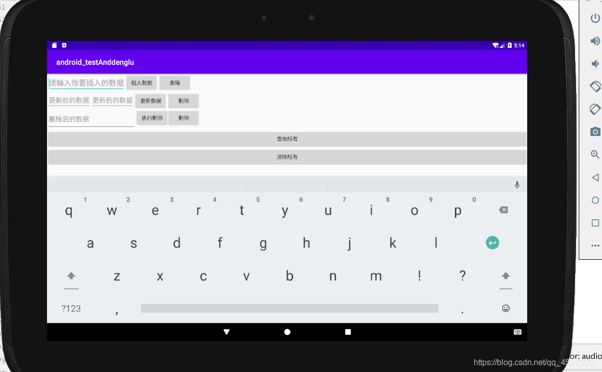Tap the space bar key
602x372 pixels.
(x=290, y=308)
